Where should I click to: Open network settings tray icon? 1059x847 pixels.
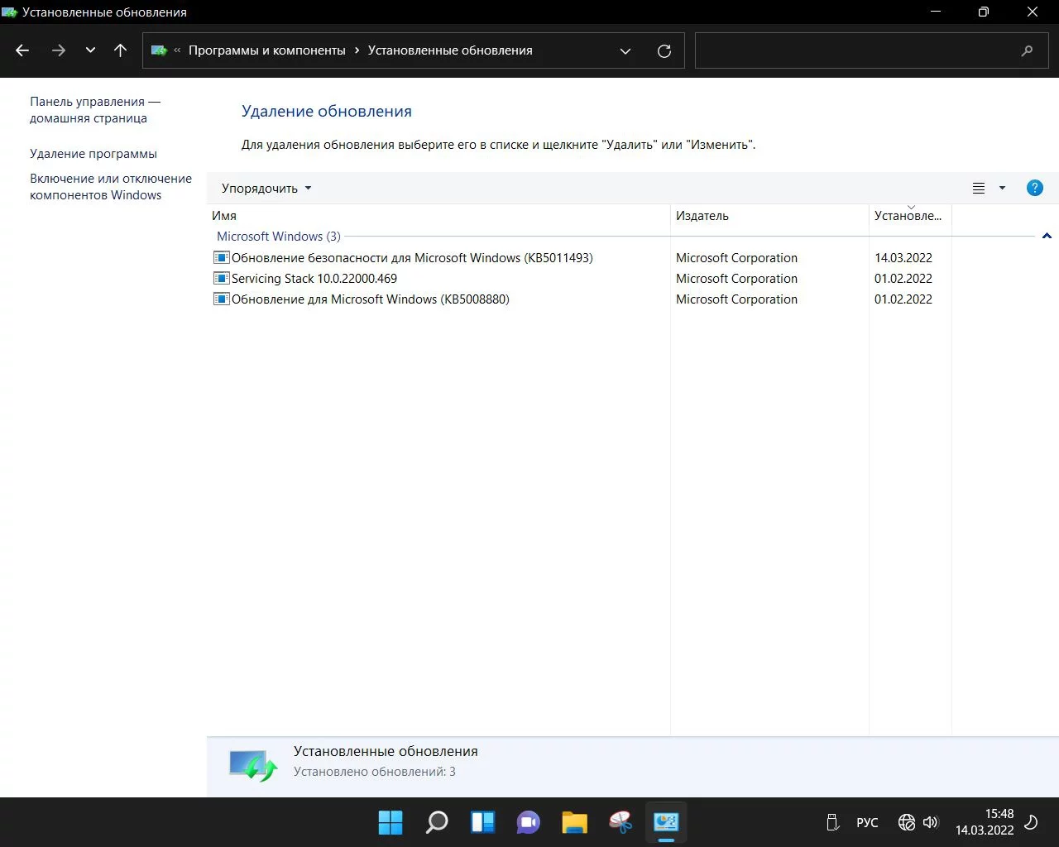(x=907, y=822)
